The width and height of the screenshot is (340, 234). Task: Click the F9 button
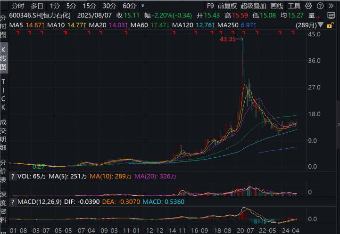click(x=210, y=6)
